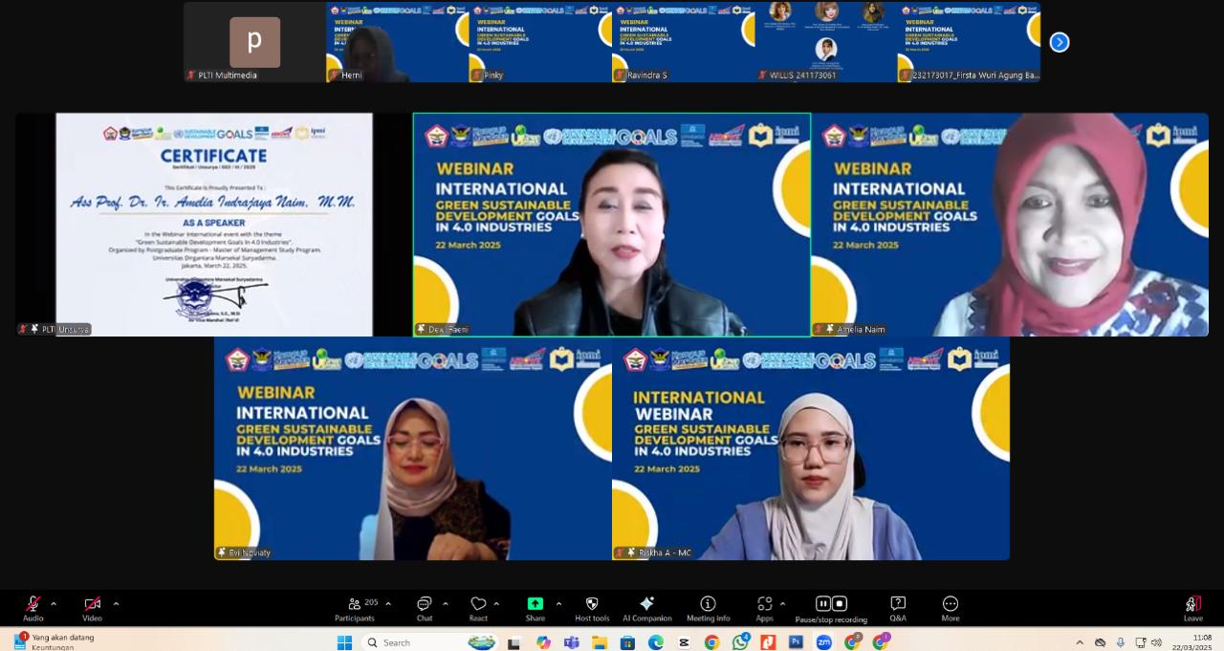Unmute the microphone Audio button

click(33, 605)
